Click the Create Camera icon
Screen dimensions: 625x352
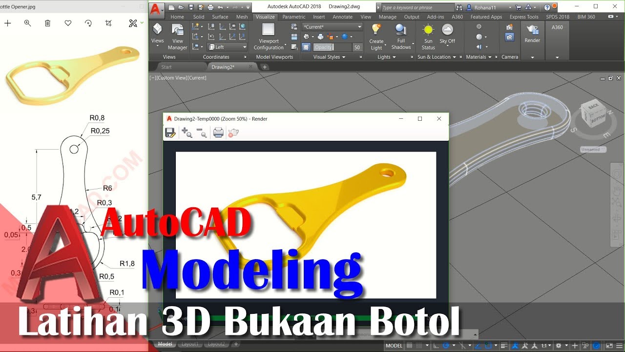point(510,27)
